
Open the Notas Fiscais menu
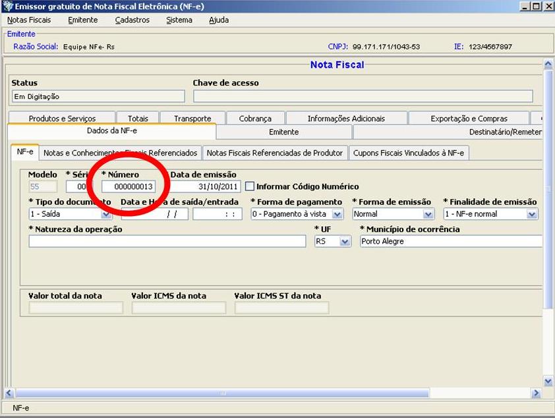click(x=29, y=20)
